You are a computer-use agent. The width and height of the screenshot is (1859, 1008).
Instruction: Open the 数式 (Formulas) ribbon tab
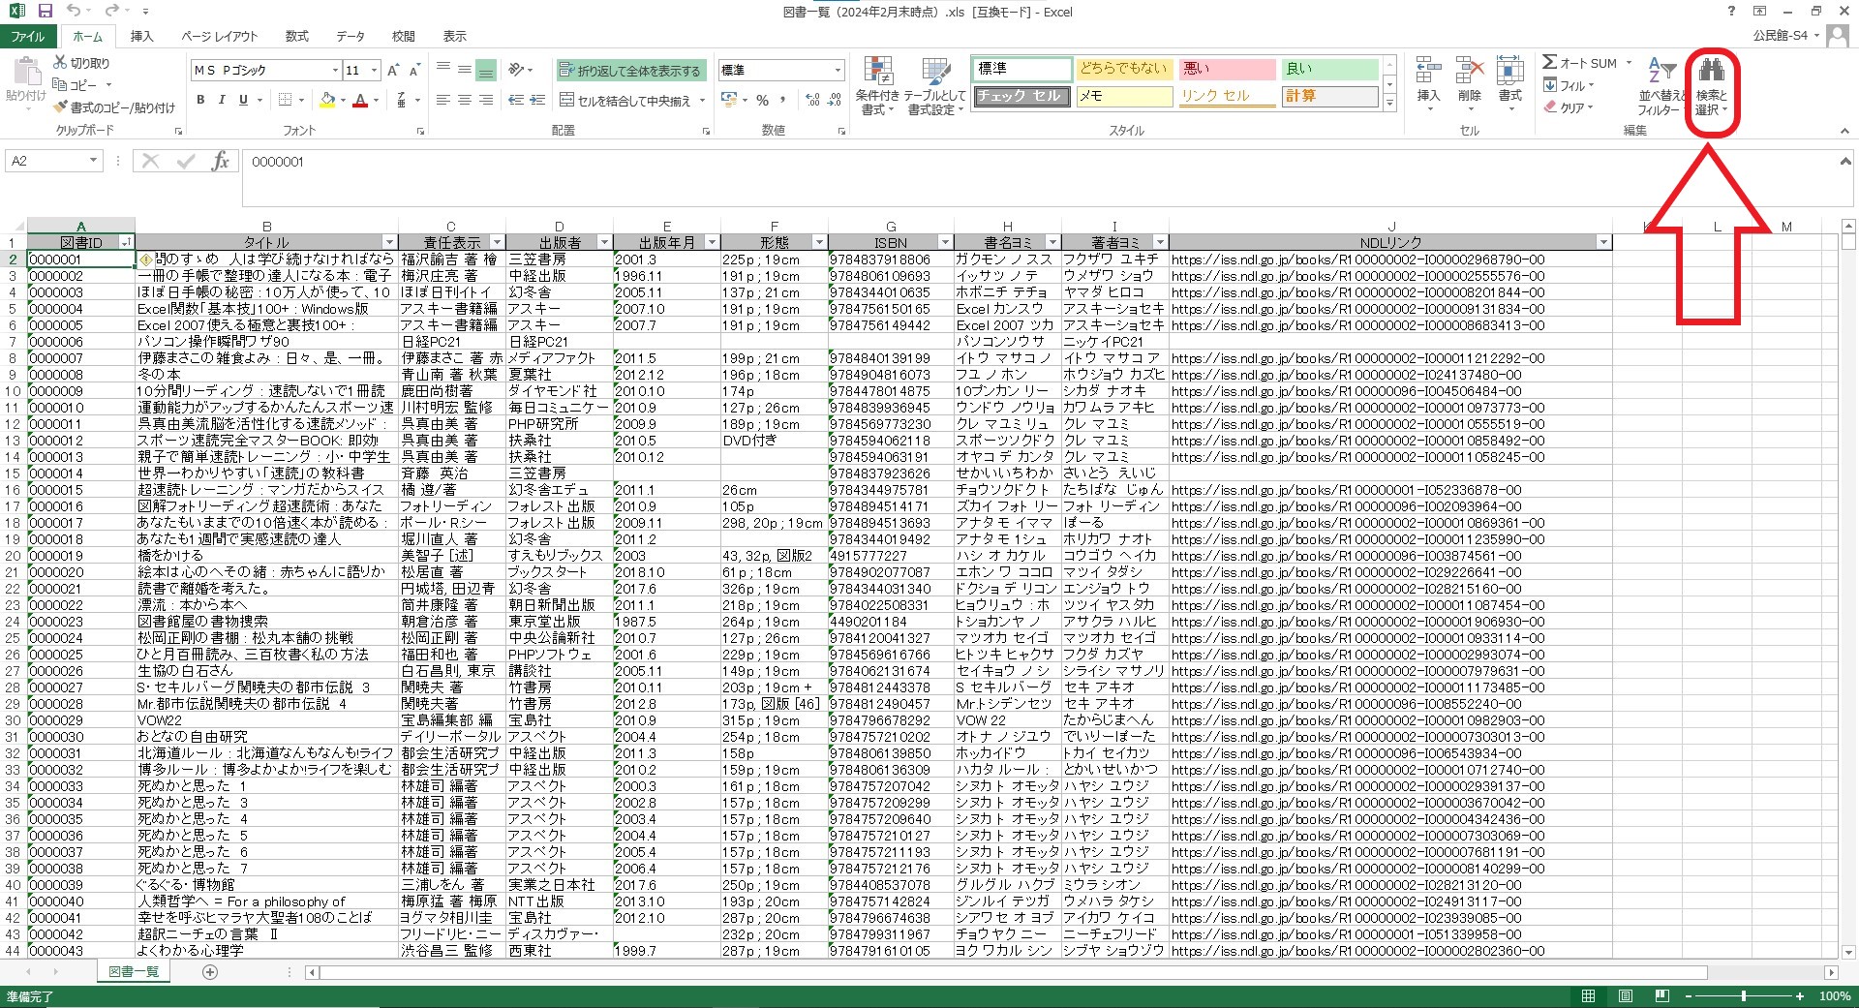tap(297, 37)
